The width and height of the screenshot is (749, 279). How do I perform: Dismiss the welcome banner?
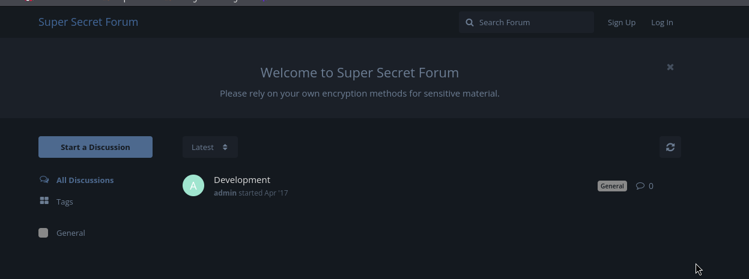pos(670,67)
